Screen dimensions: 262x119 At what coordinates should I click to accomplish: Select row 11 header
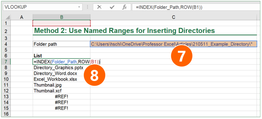coord(6,85)
